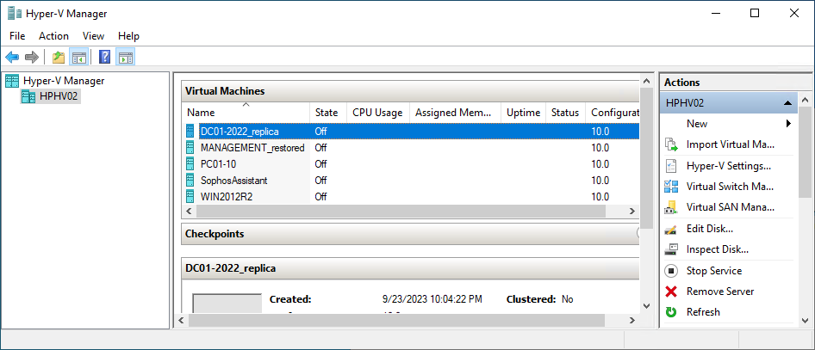The height and width of the screenshot is (350, 815).
Task: Click Inspect Disk action link
Action: (717, 249)
